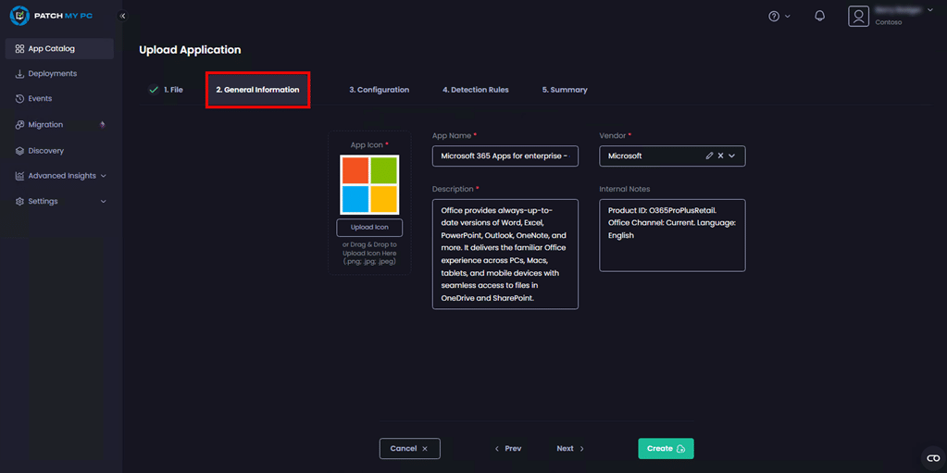The width and height of the screenshot is (947, 473).
Task: Click the help question mark icon
Action: click(774, 16)
